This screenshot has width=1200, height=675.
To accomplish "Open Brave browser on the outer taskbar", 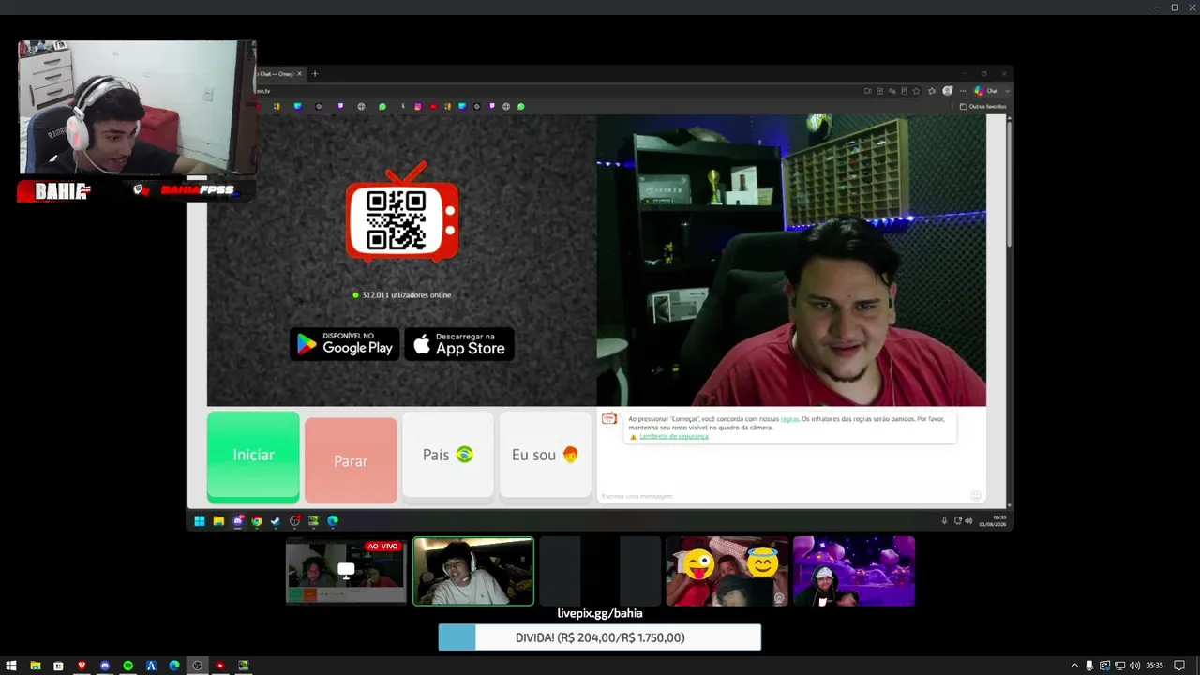I will point(82,666).
